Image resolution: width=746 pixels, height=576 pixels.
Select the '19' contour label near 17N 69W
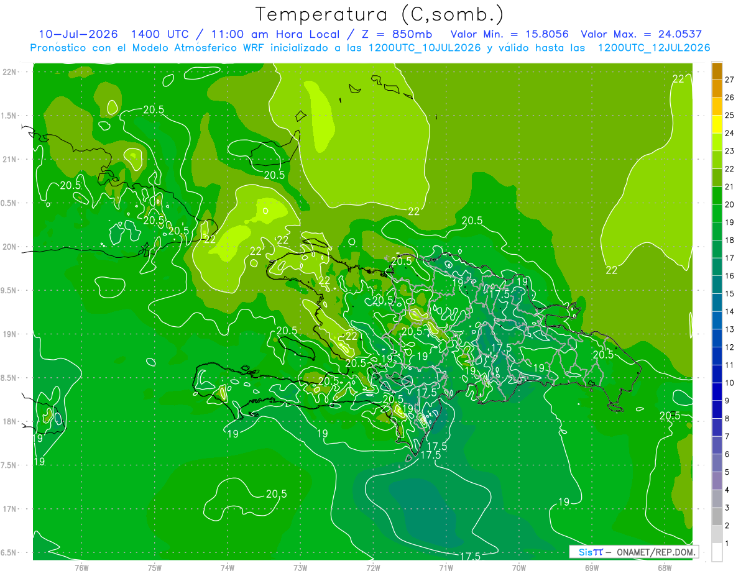coord(564,502)
